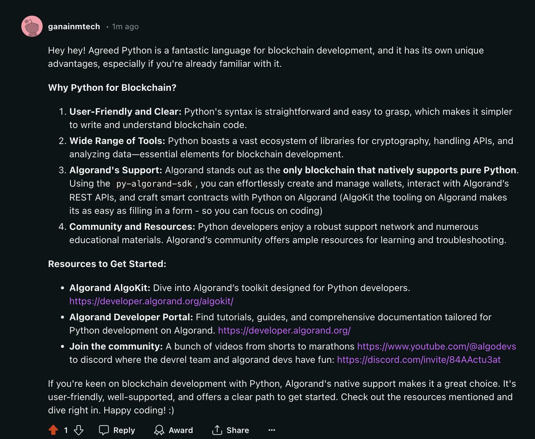Click the vote count number
535x439 pixels.
[66, 431]
